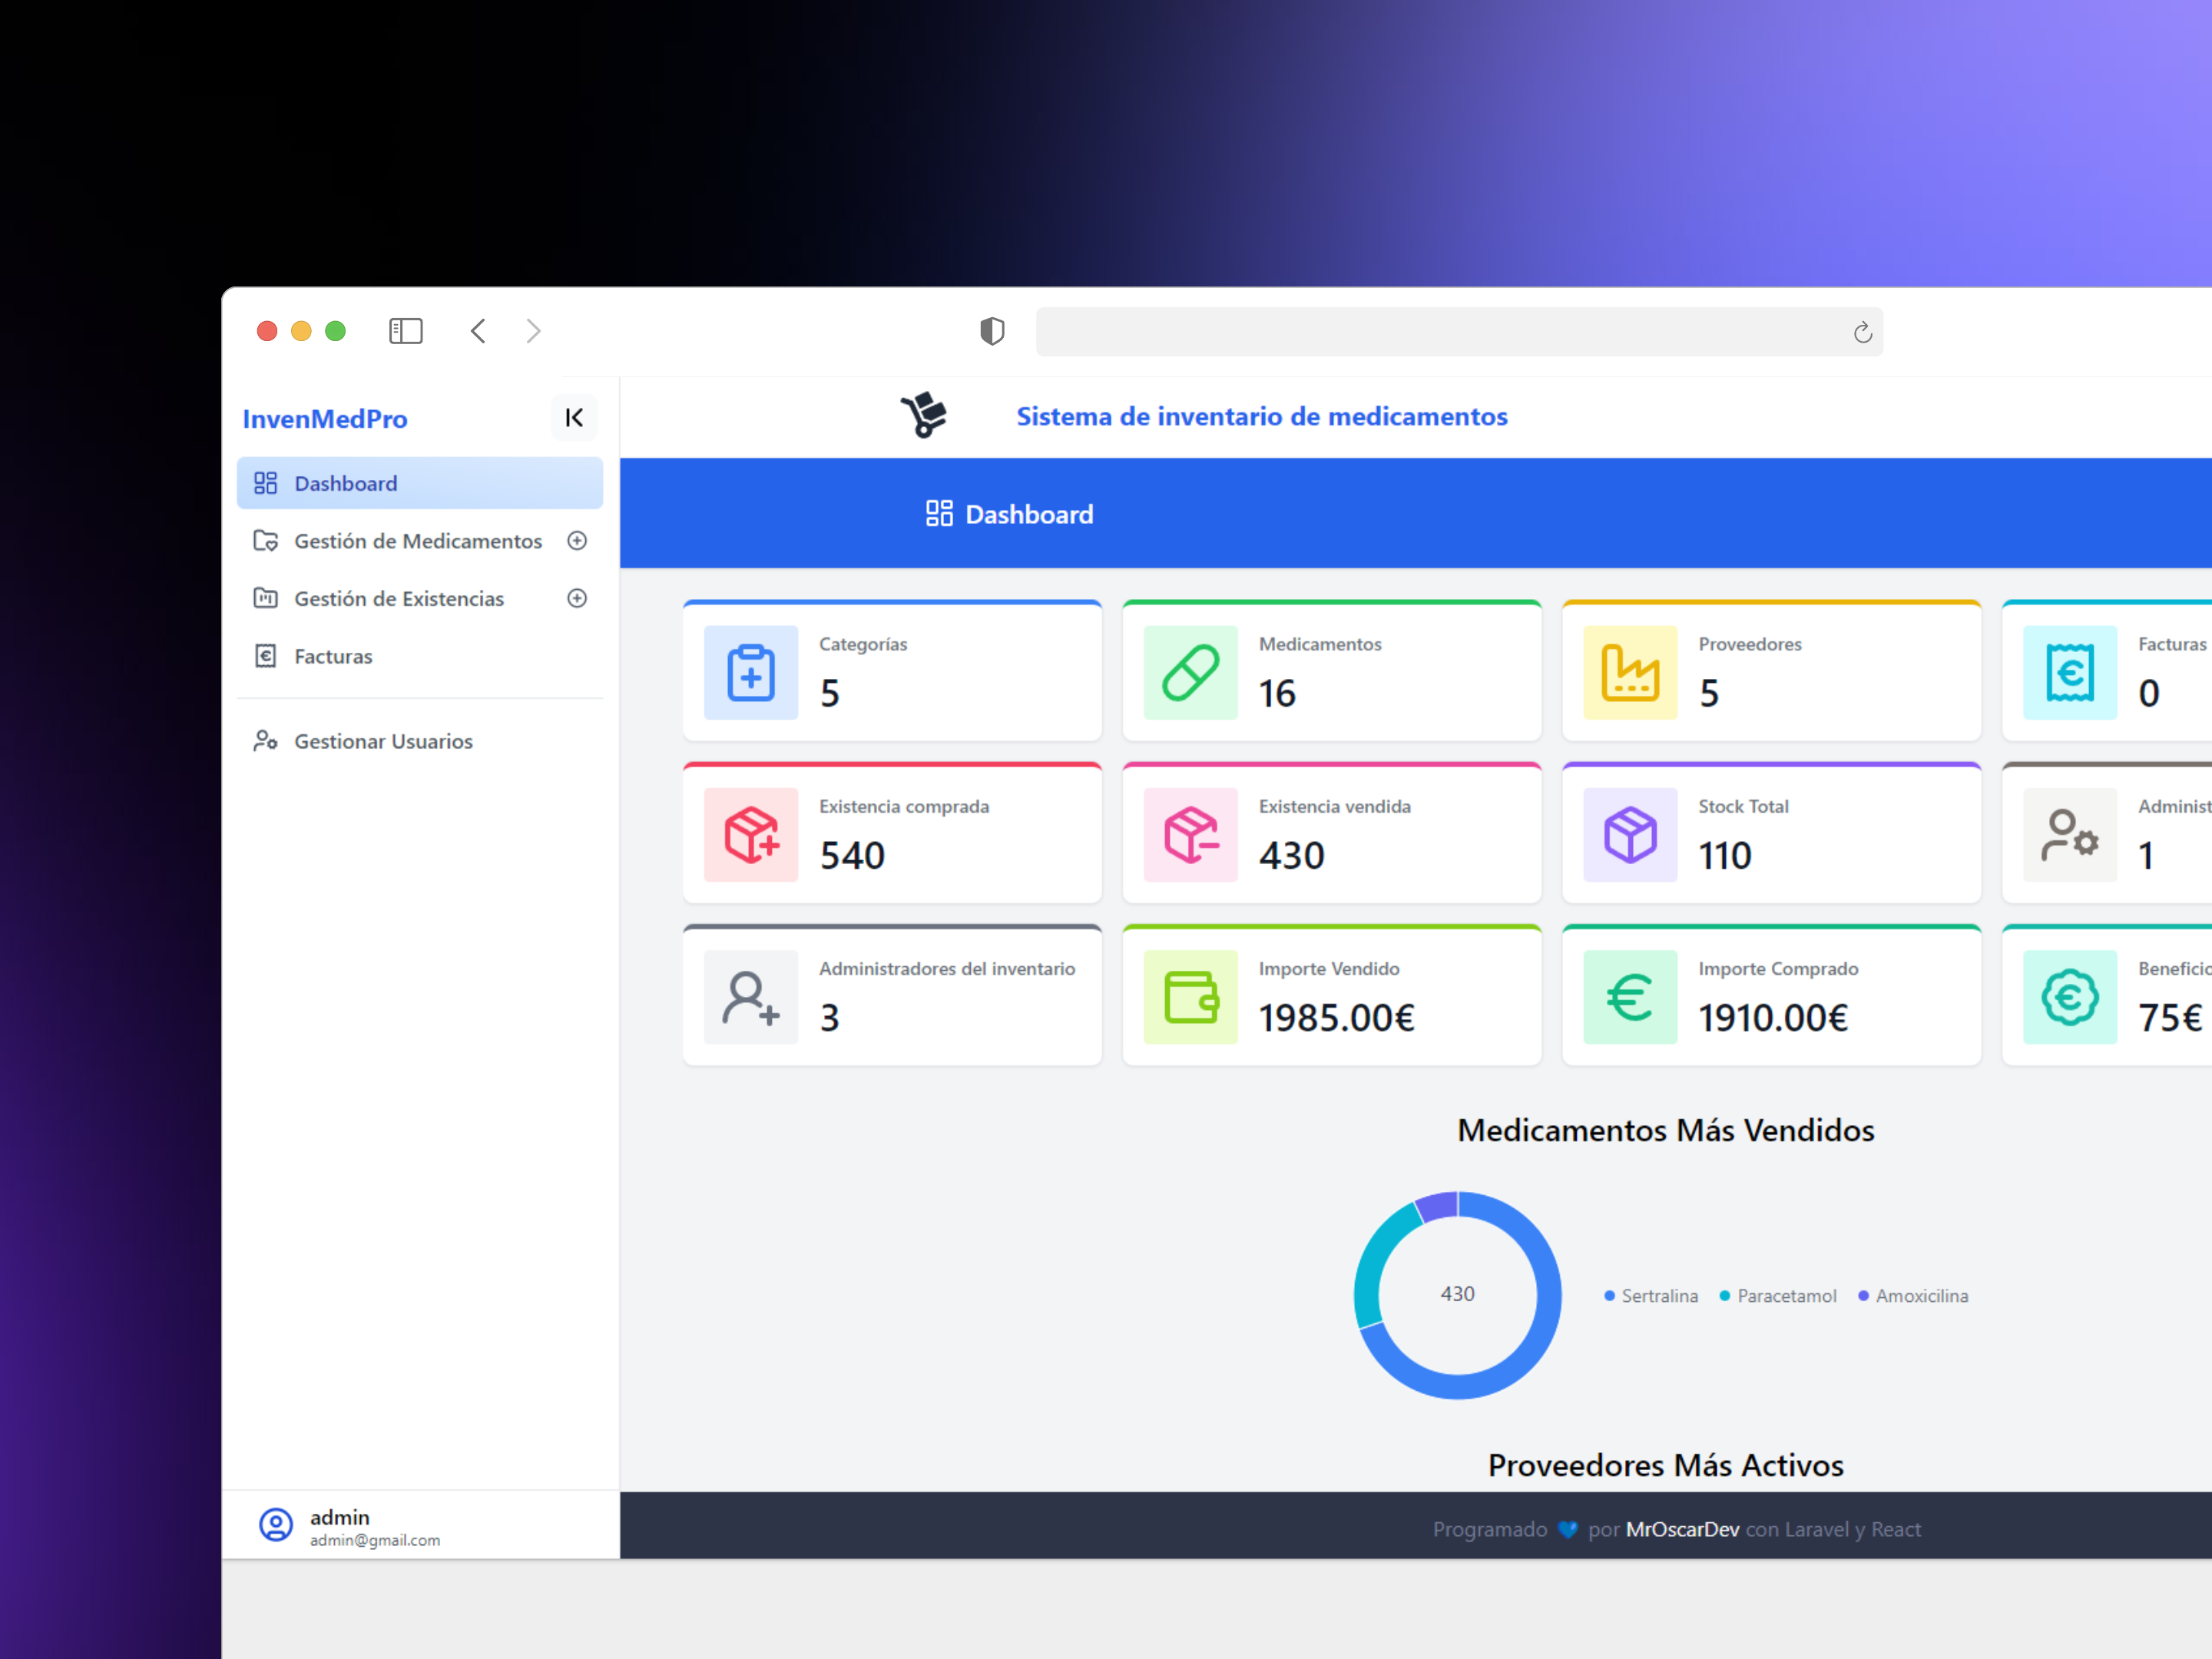Collapse the sidebar with the arrow button
The width and height of the screenshot is (2212, 1659).
pyautogui.click(x=574, y=417)
